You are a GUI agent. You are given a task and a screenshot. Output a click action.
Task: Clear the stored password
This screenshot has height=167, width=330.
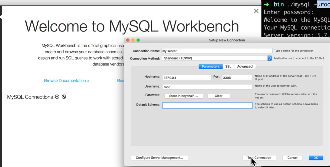click(x=219, y=96)
